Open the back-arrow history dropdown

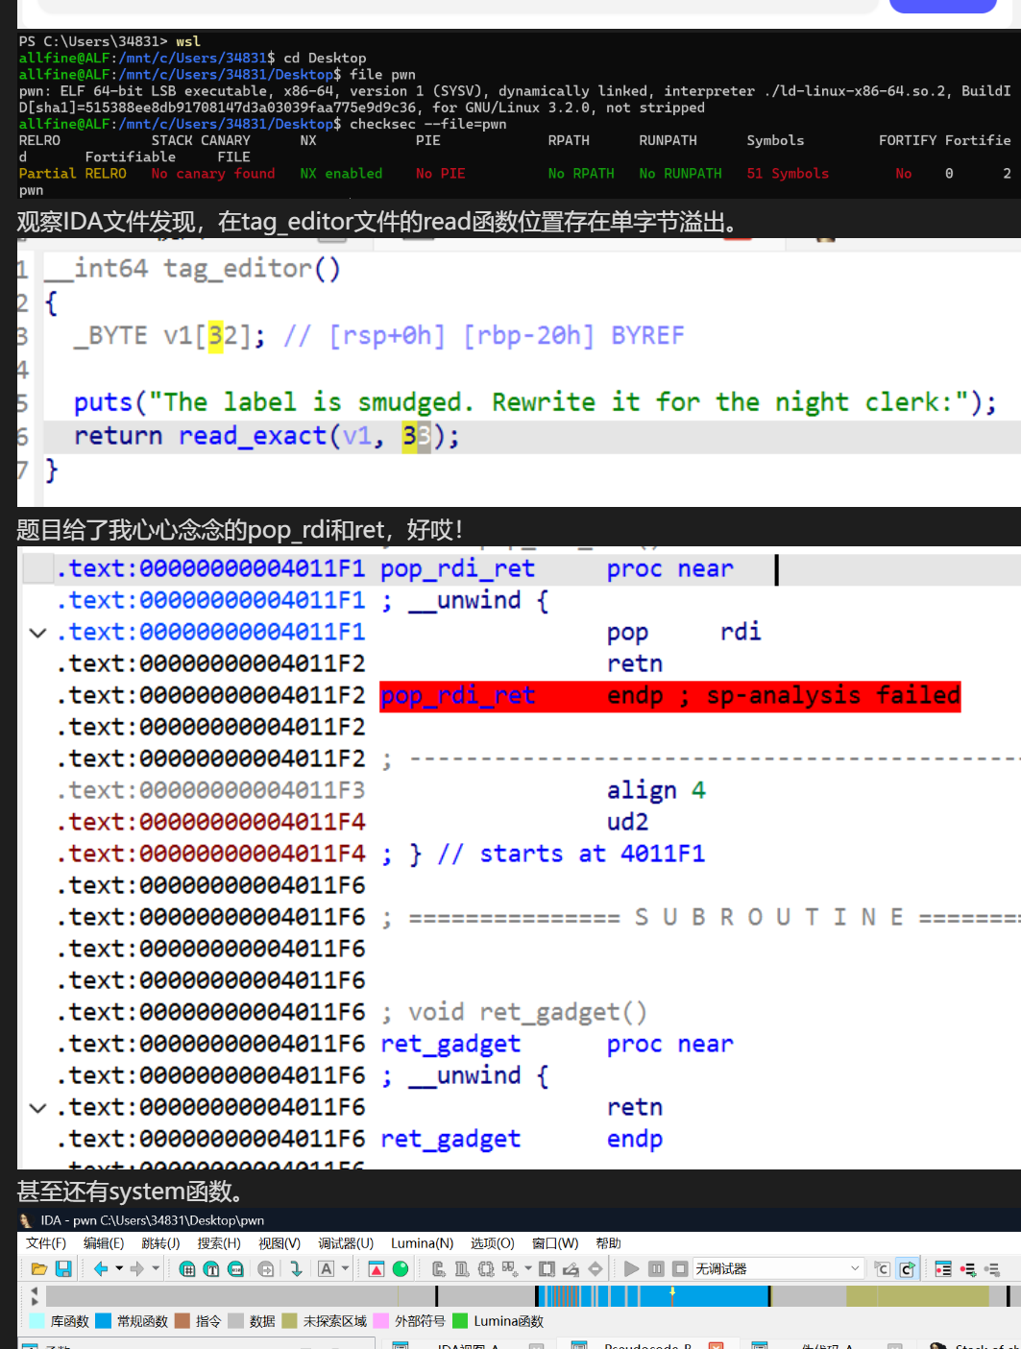(119, 1269)
